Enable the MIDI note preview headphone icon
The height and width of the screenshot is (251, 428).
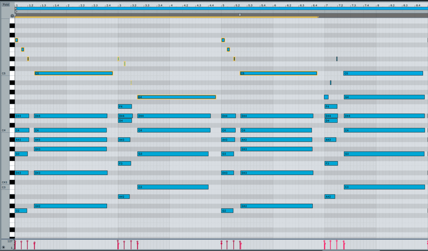point(12,16)
